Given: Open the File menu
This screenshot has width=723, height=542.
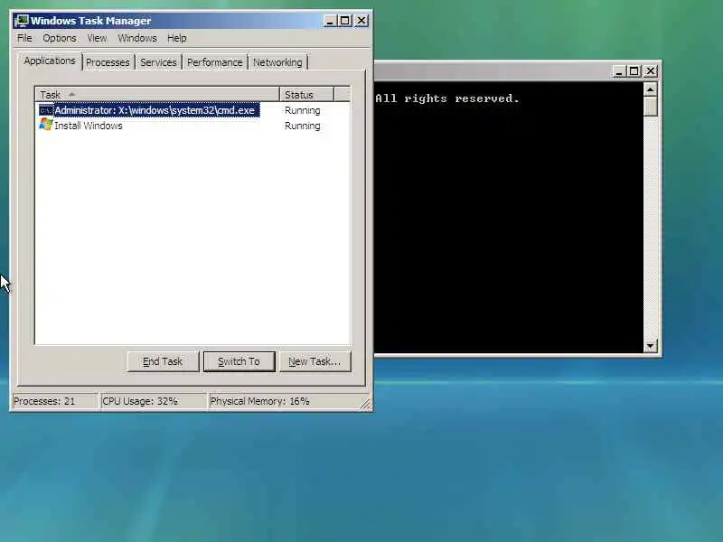Looking at the screenshot, I should click(24, 38).
